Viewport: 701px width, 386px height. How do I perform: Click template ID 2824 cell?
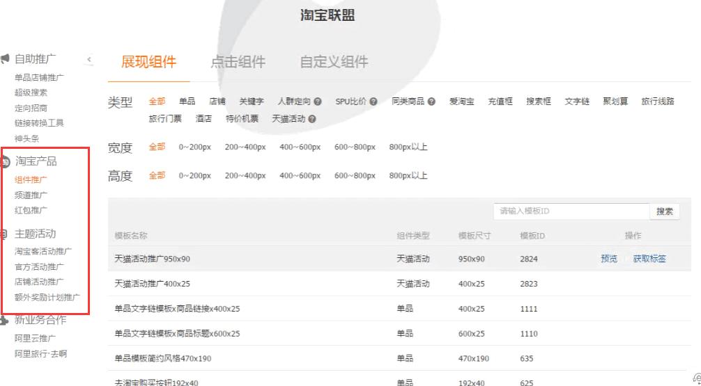(529, 259)
